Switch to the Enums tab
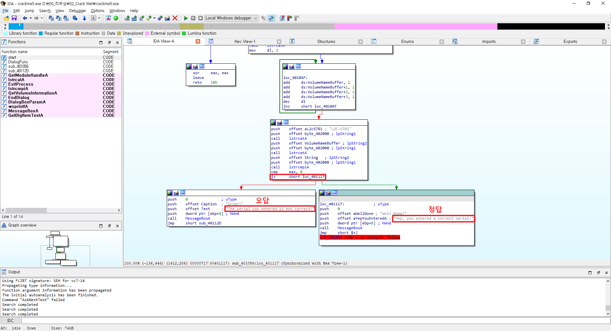Screen dimensions: 611x331 (x=407, y=41)
